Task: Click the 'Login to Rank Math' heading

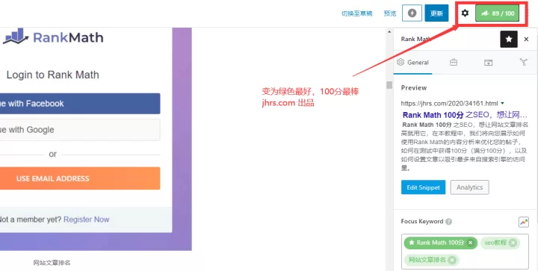Action: coord(53,75)
